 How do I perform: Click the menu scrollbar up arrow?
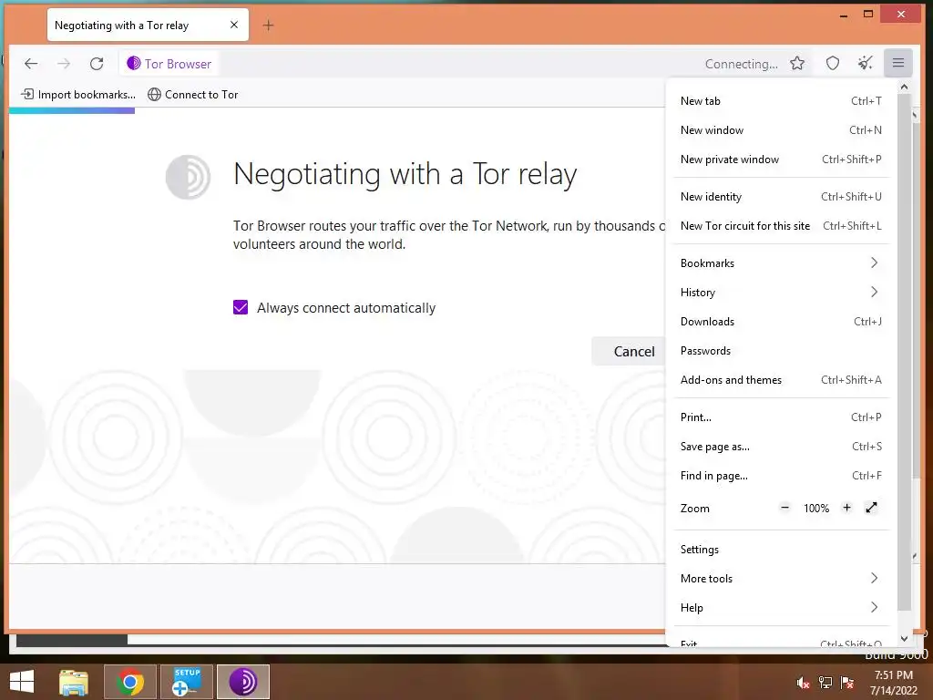tap(904, 87)
